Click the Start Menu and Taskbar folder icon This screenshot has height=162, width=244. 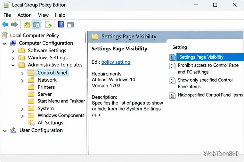[31, 101]
